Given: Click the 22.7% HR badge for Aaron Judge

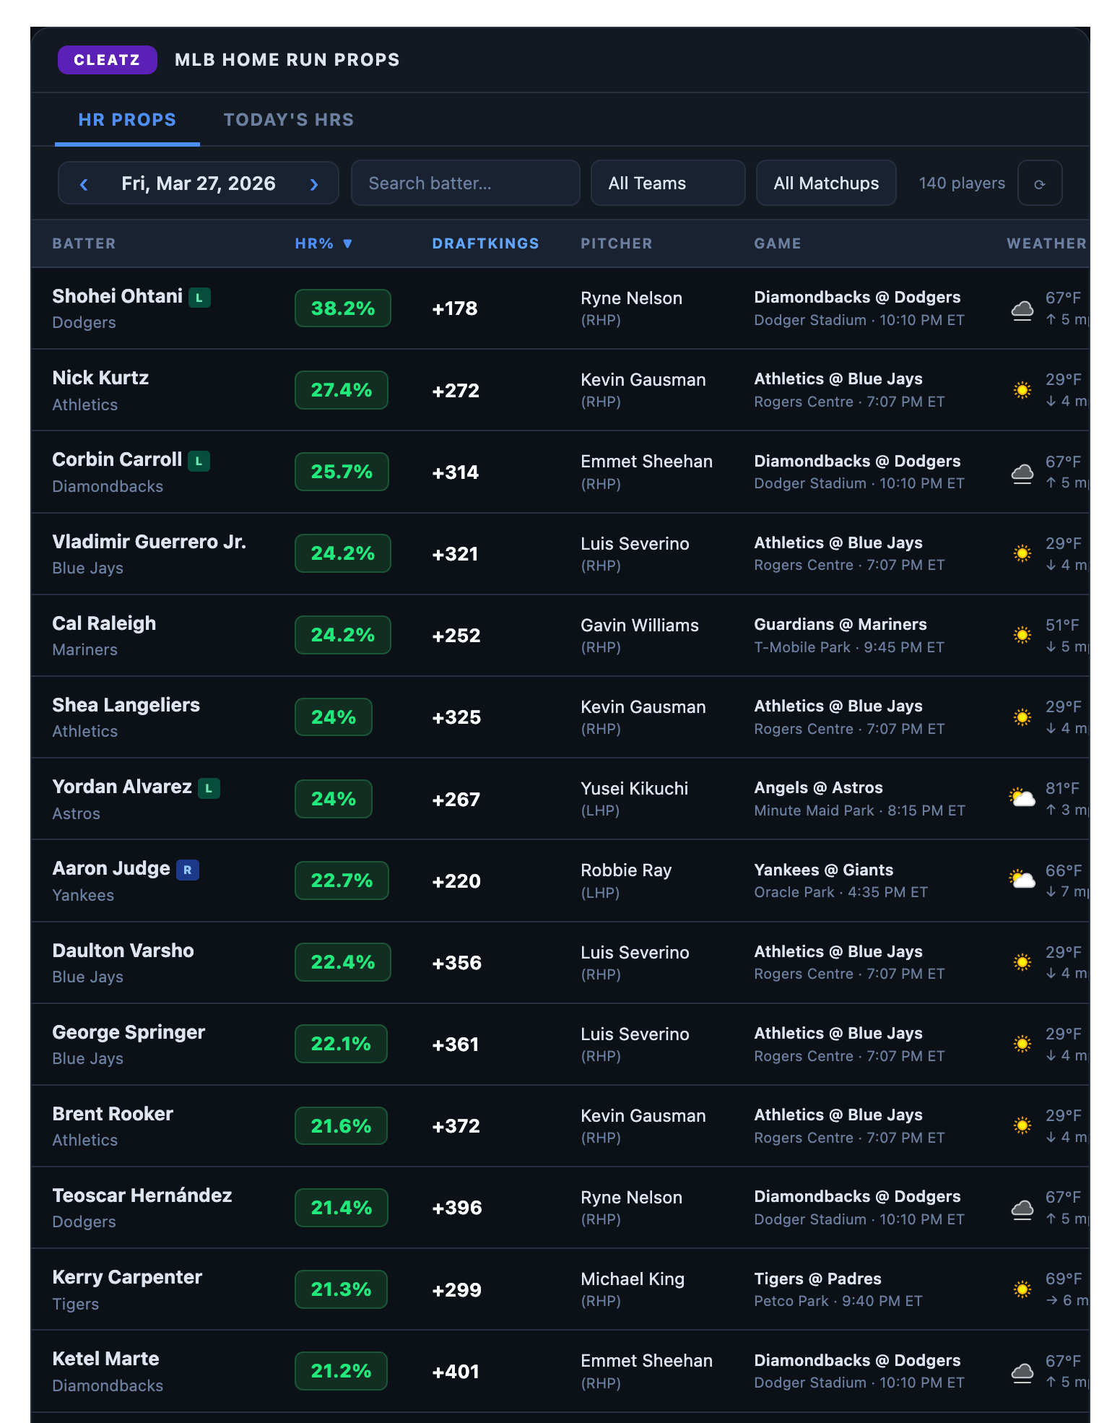Looking at the screenshot, I should click(x=342, y=881).
